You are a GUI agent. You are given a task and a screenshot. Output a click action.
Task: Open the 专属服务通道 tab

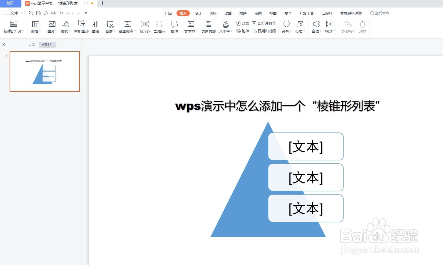pyautogui.click(x=351, y=13)
